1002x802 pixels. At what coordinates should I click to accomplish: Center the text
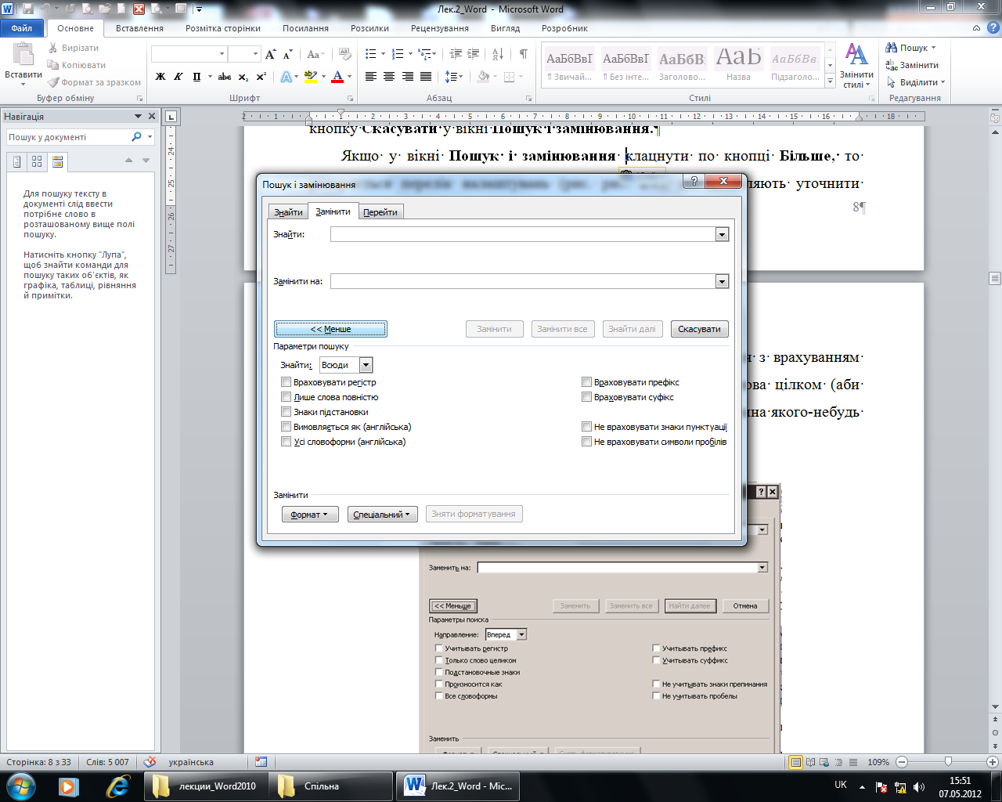389,77
